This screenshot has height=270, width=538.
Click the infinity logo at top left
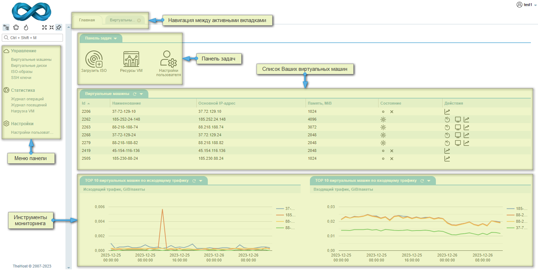coord(31,11)
